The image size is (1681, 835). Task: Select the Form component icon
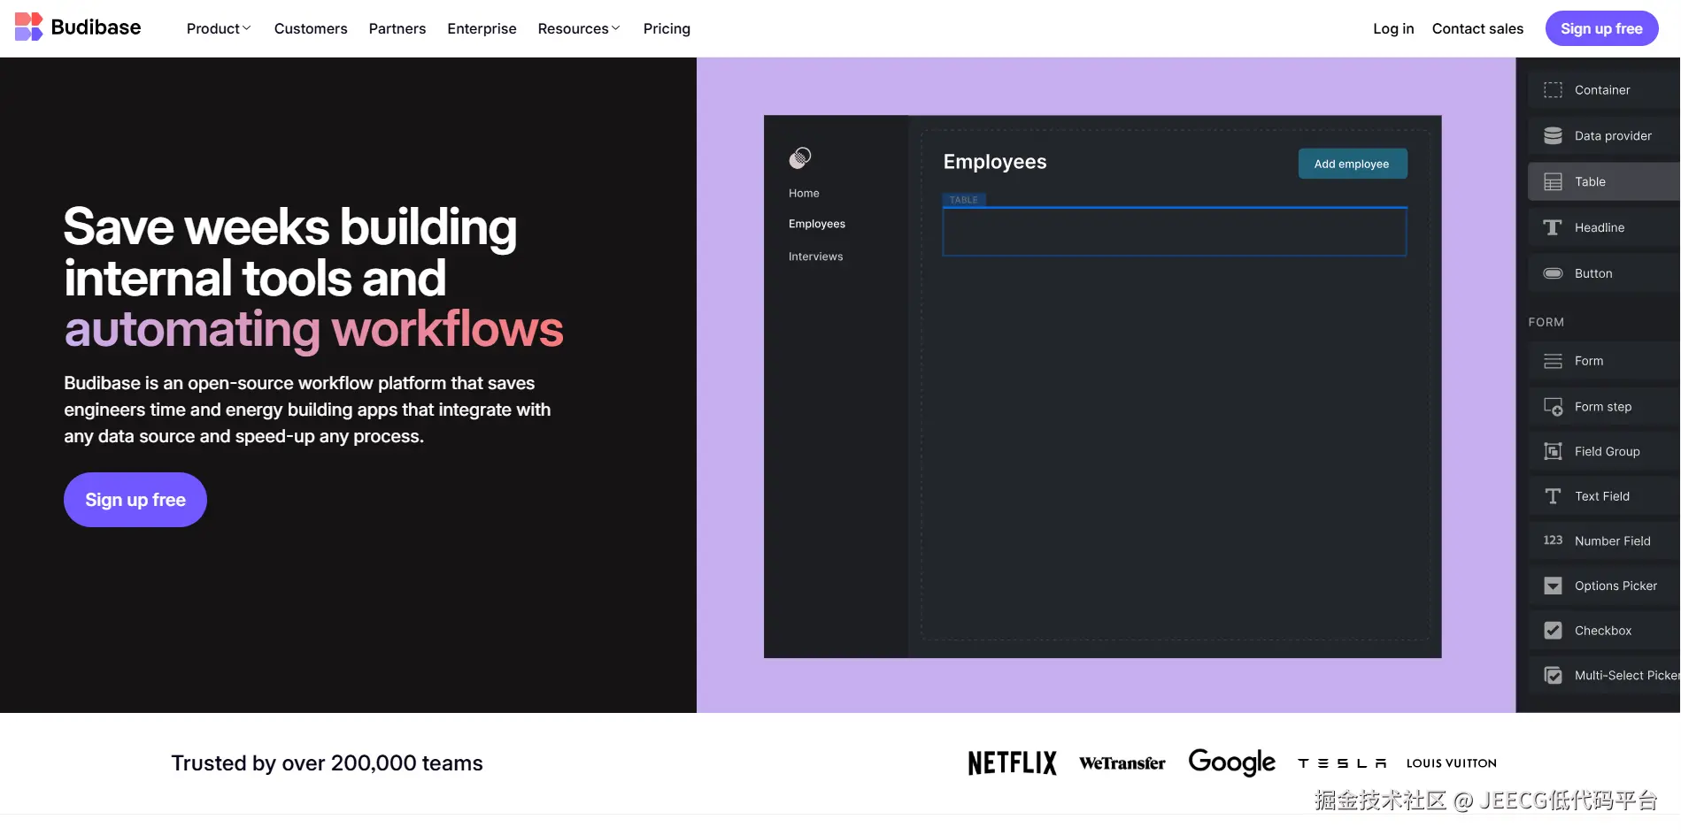[x=1553, y=361]
